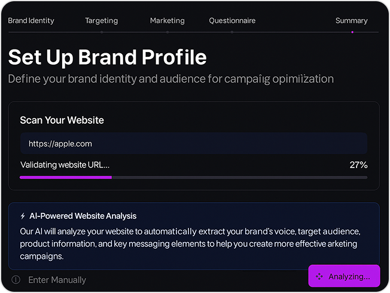The height and width of the screenshot is (293, 390).
Task: Click the purple Analyzing button
Action: click(344, 276)
